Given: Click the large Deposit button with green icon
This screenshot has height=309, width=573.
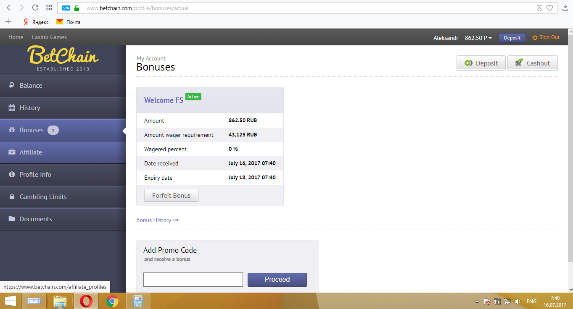Looking at the screenshot, I should 481,63.
